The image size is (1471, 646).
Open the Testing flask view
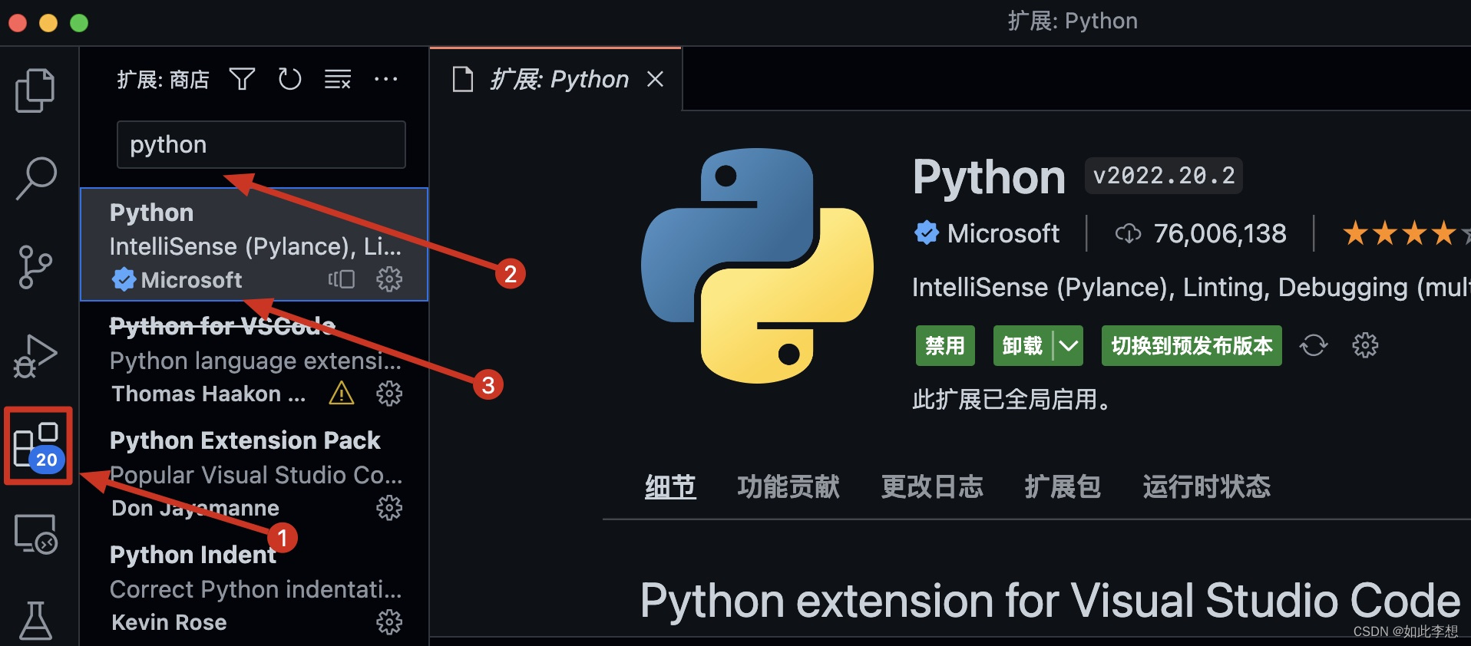click(35, 621)
